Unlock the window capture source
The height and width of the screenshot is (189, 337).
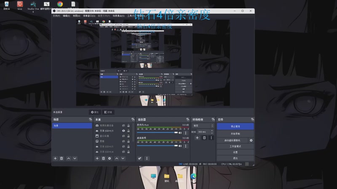tap(128, 136)
